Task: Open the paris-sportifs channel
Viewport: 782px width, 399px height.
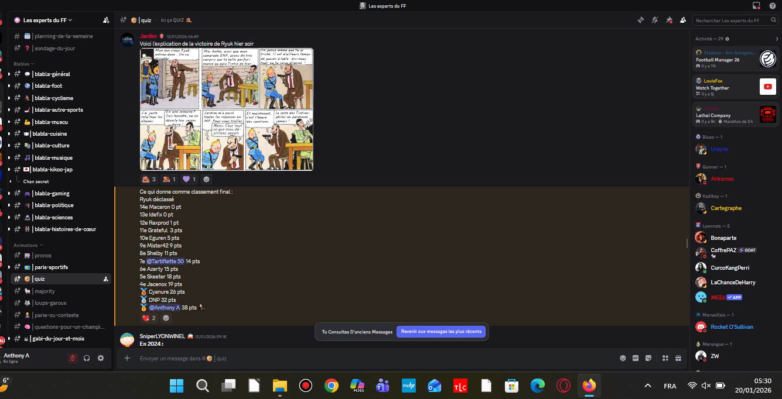Action: point(51,267)
